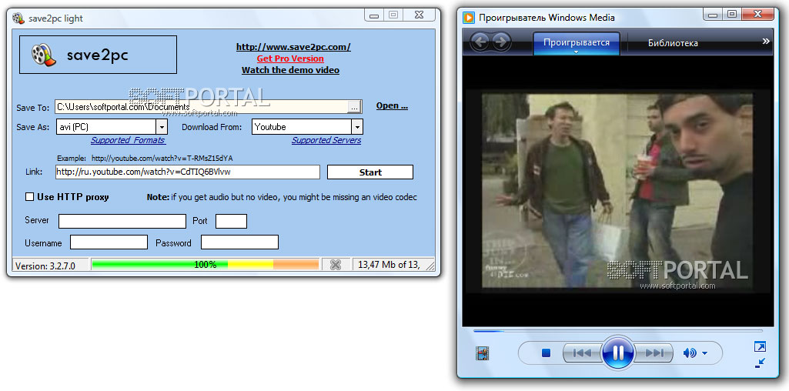
Task: Click the 100% download progress bar
Action: (206, 265)
